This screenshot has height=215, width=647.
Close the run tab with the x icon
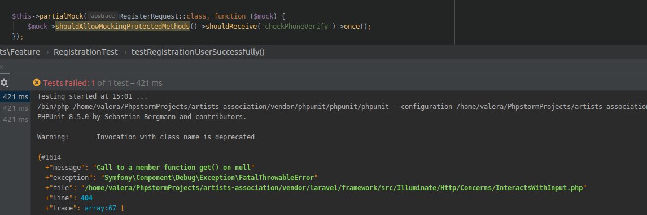2,67
